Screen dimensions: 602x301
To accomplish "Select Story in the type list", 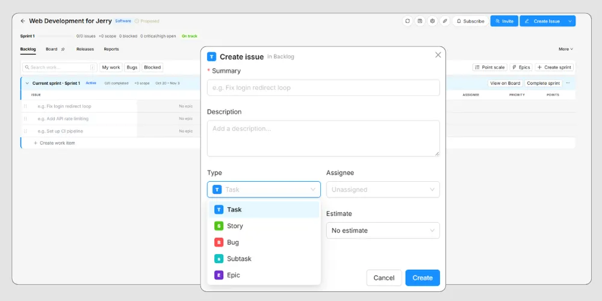I will click(264, 226).
